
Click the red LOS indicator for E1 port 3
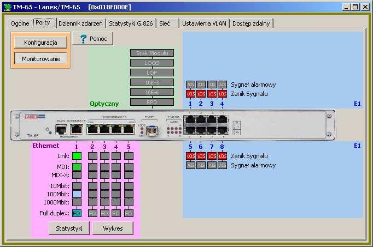pyautogui.click(x=212, y=94)
